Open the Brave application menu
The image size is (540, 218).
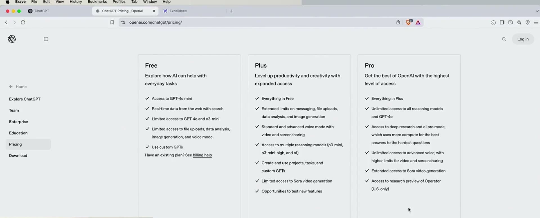21,2
